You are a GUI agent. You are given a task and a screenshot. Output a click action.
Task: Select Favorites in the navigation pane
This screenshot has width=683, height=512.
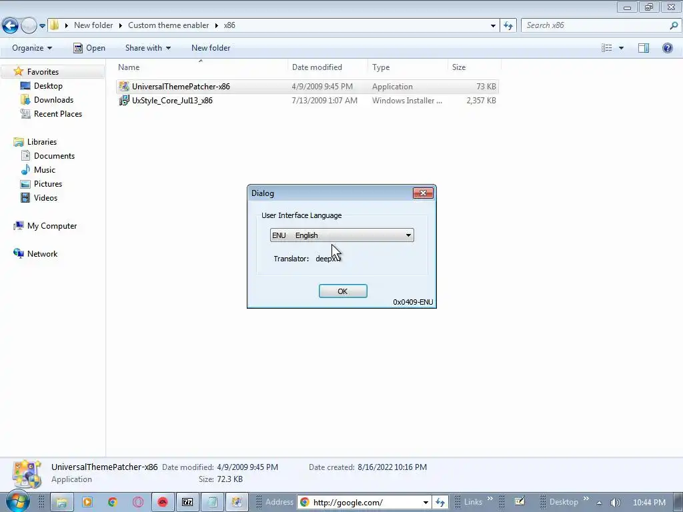(43, 72)
